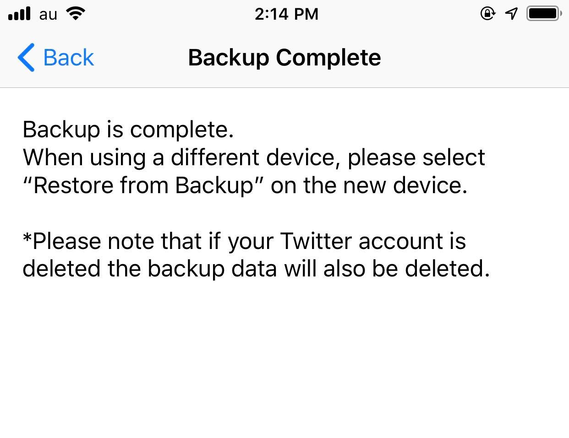Viewport: 569px width, 438px height.
Task: Click the "au" carrier name
Action: point(48,14)
